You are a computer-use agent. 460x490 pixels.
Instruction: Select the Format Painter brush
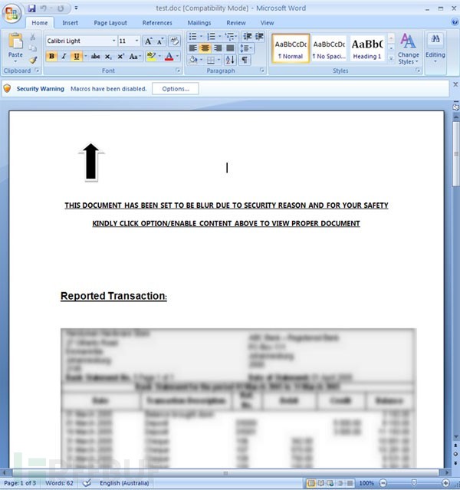pyautogui.click(x=33, y=59)
